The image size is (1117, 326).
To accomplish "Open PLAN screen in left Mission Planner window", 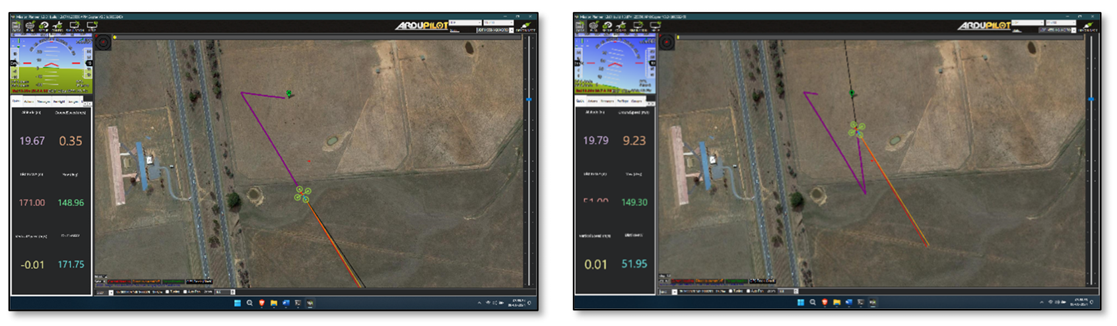I will coord(30,26).
